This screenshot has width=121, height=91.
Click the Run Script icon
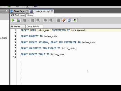(x=19, y=20)
